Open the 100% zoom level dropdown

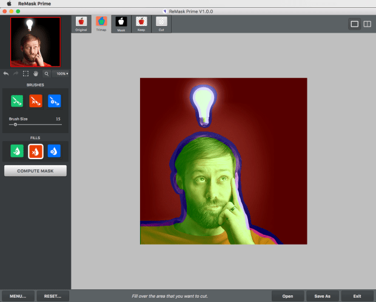pyautogui.click(x=61, y=74)
